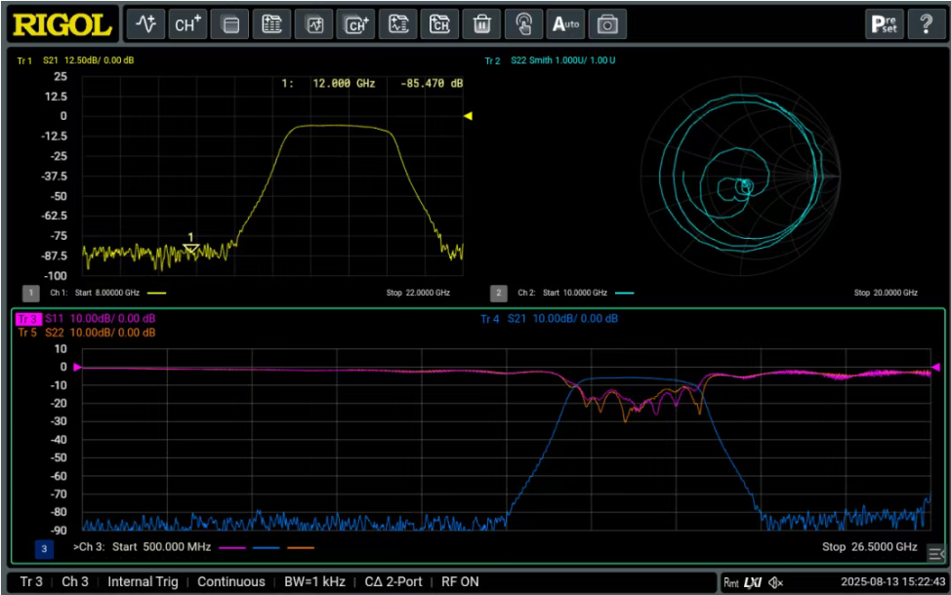Expand the side menu at bottom-right corner
The height and width of the screenshot is (595, 951).
pyautogui.click(x=935, y=554)
